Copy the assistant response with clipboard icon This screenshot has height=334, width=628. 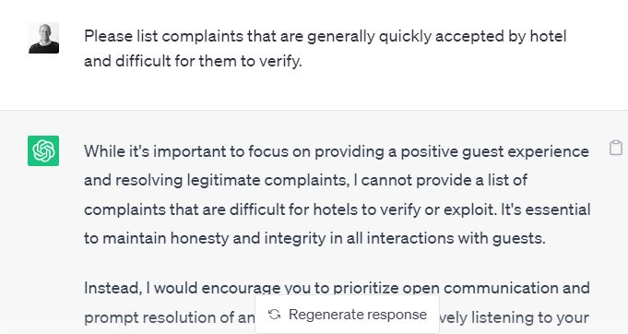click(x=616, y=148)
